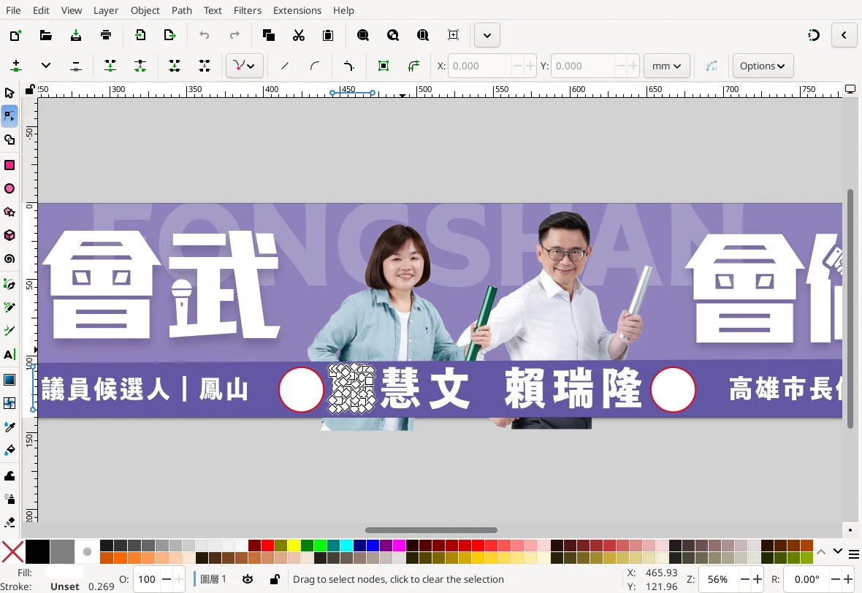Viewport: 862px width, 593px height.
Task: Click the Zoom page icon
Action: tap(423, 35)
